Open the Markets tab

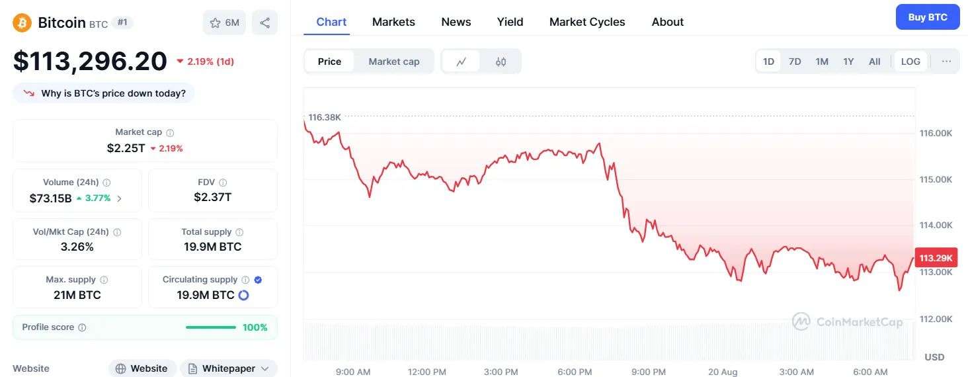[393, 22]
